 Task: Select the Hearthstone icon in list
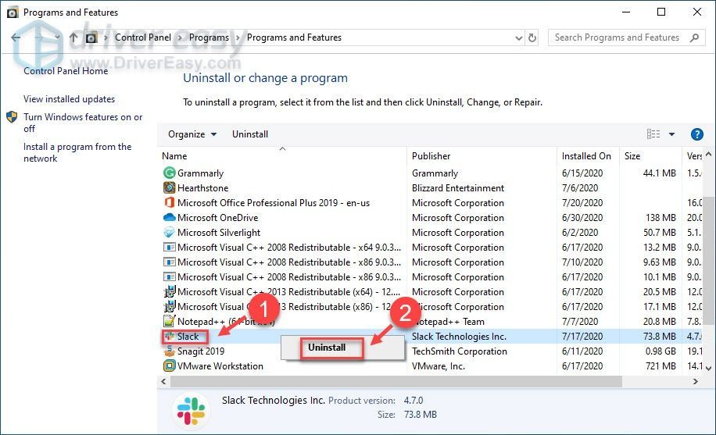169,187
